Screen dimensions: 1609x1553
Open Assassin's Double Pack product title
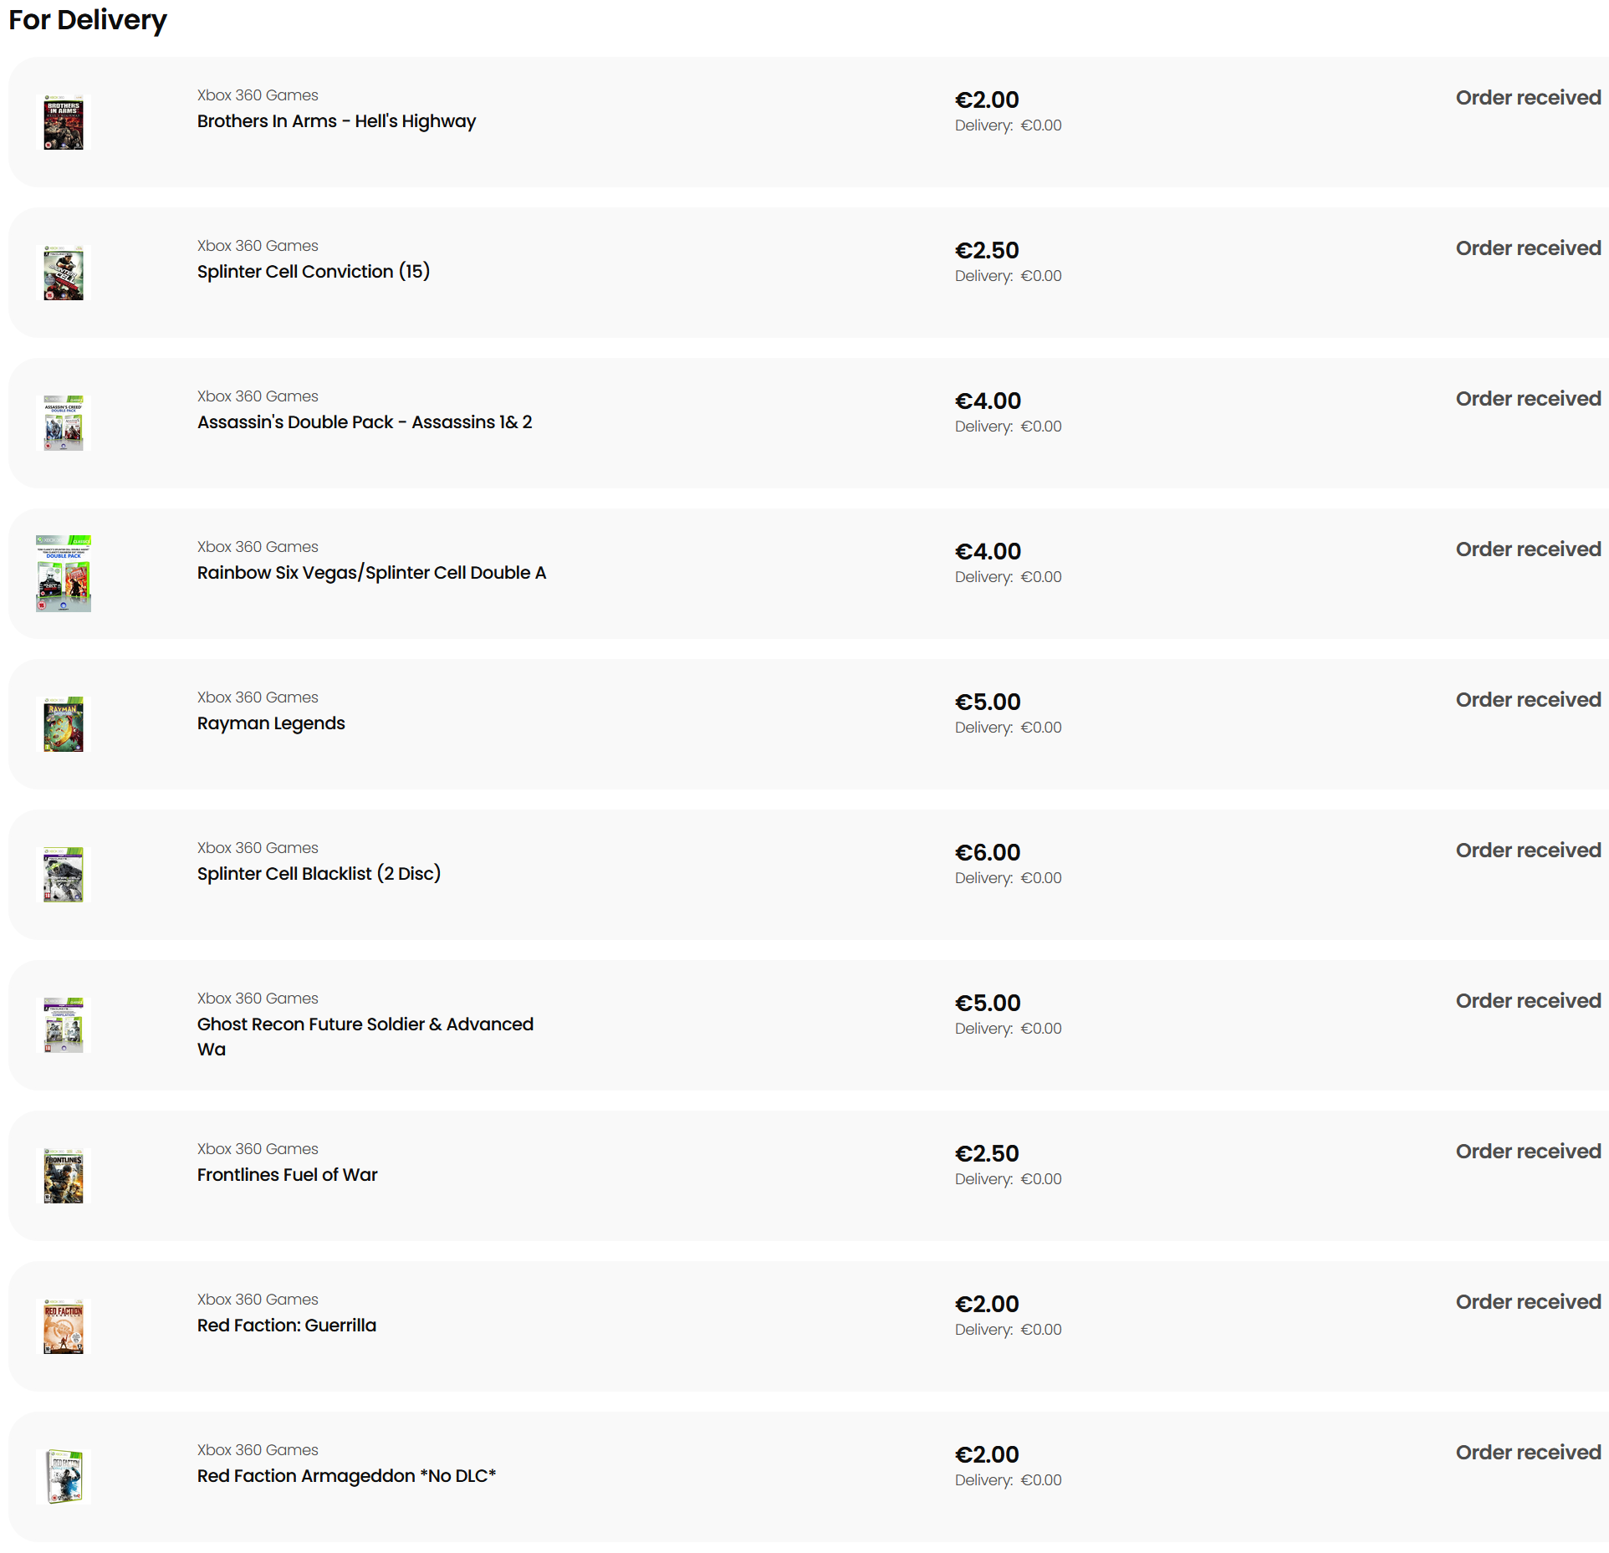point(365,422)
